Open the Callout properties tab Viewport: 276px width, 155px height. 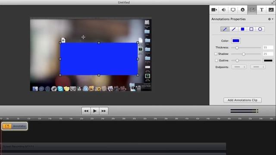click(242, 9)
